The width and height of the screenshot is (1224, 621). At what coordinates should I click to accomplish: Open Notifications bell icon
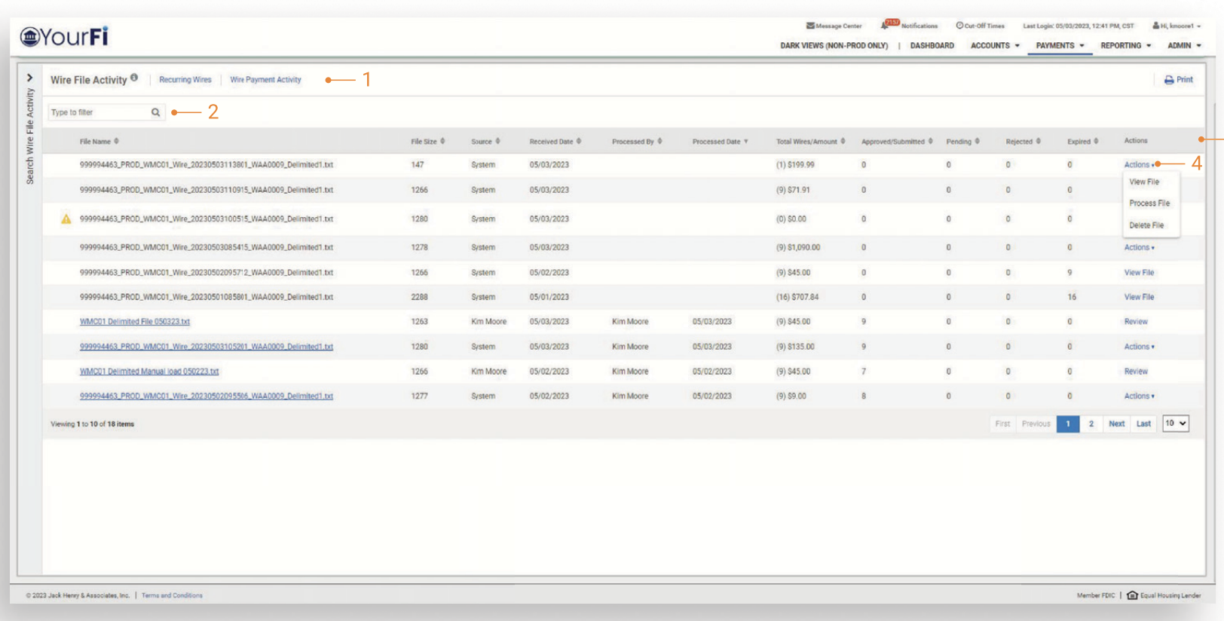pyautogui.click(x=886, y=26)
